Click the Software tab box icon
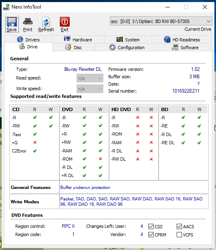The width and height of the screenshot is (216, 250). click(175, 48)
